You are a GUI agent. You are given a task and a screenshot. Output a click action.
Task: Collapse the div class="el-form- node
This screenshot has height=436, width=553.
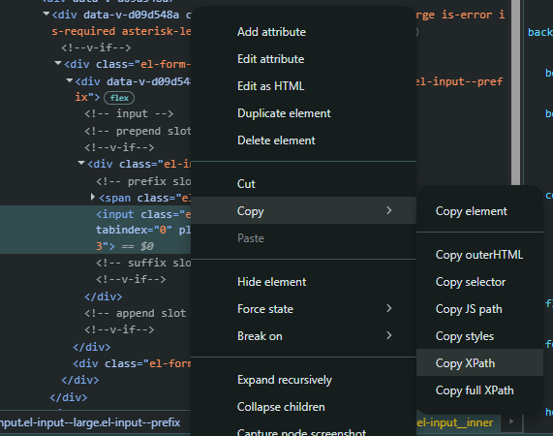[x=58, y=63]
